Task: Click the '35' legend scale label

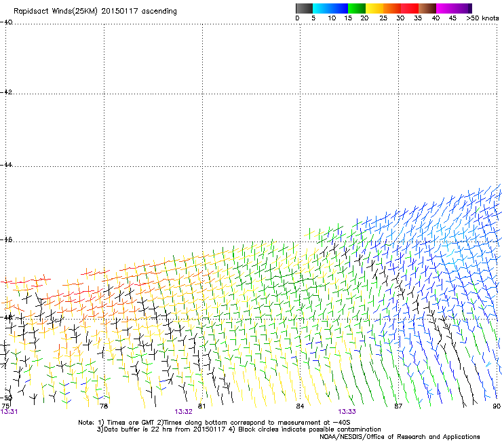Action: coord(418,18)
